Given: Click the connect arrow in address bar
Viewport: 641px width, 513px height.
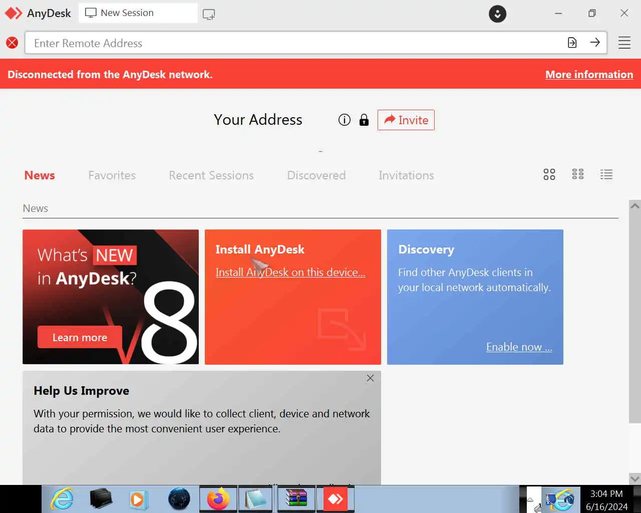Looking at the screenshot, I should [595, 43].
